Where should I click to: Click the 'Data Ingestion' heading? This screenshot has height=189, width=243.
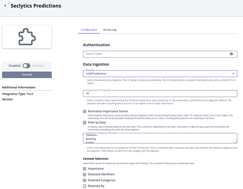(96, 64)
